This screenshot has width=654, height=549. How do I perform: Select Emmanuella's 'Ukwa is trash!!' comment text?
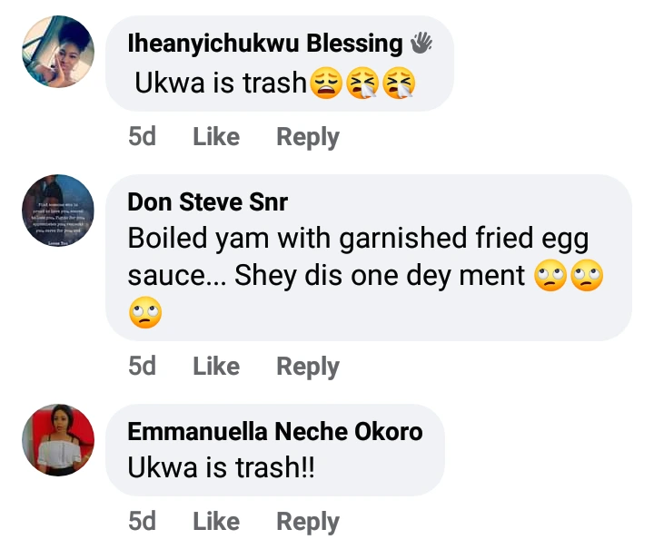222,467
